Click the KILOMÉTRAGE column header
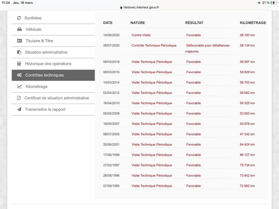 253,23
